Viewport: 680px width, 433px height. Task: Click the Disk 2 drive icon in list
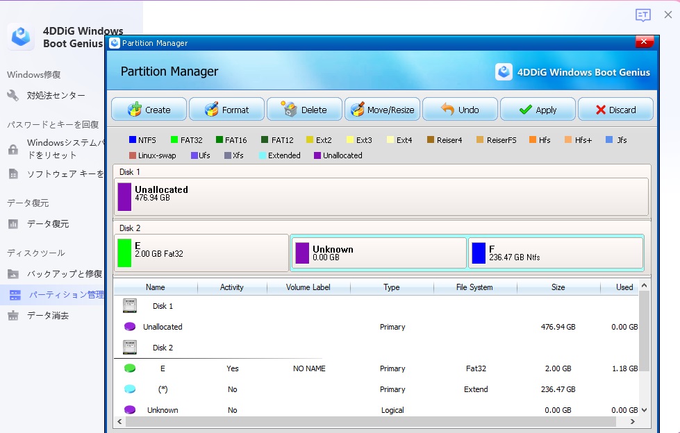[x=130, y=347]
